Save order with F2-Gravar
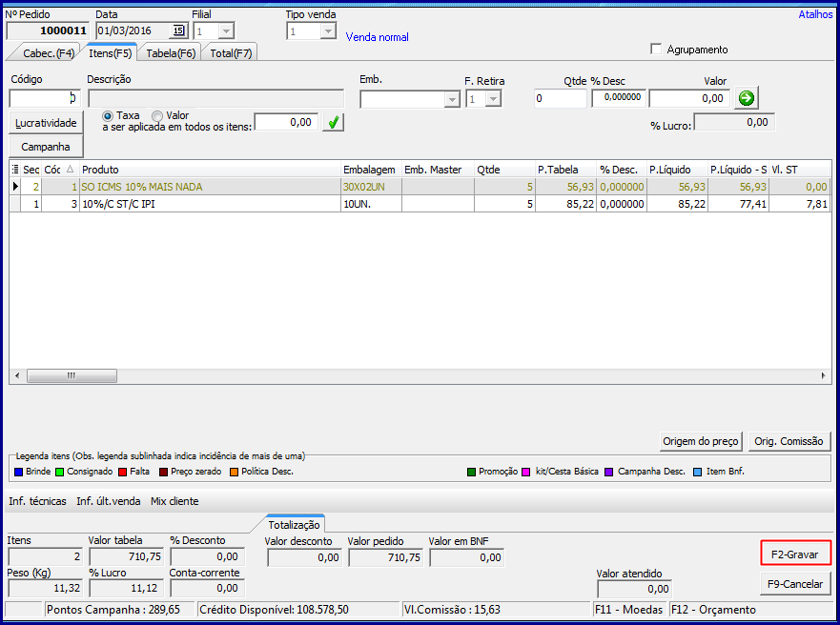Viewport: 840px width, 625px height. tap(795, 554)
